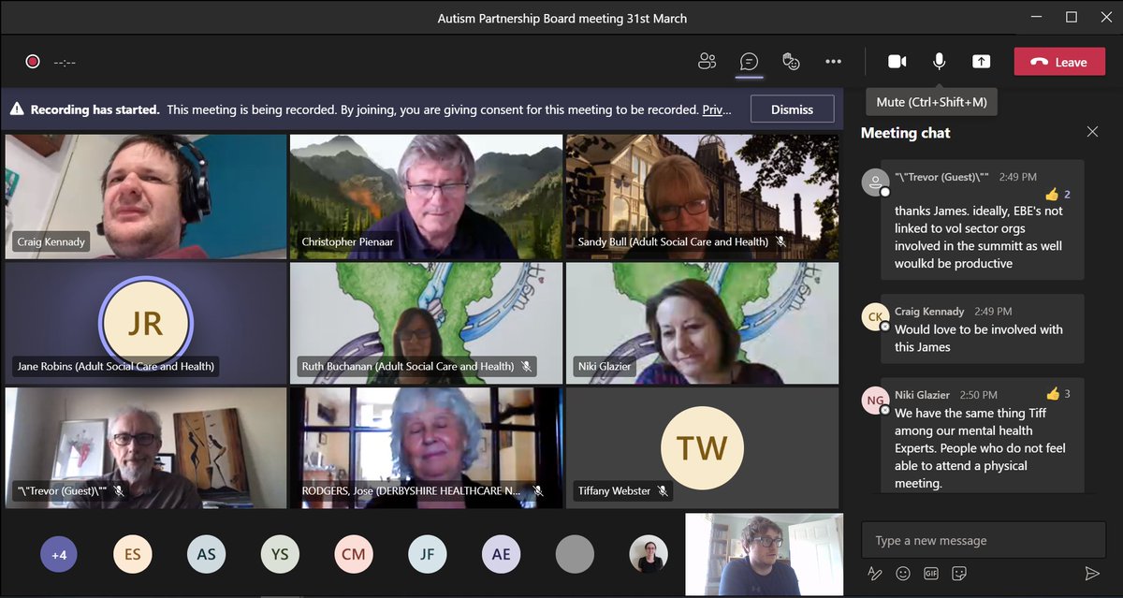Click the meeting title in the title bar
The width and height of the screenshot is (1123, 598).
click(x=562, y=18)
